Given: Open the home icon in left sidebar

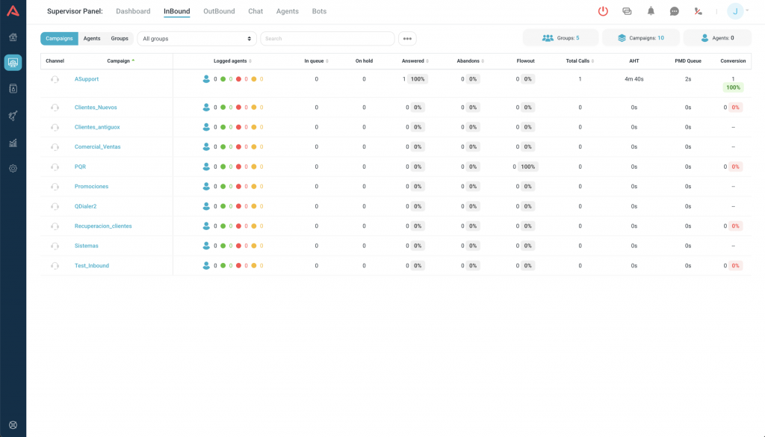Looking at the screenshot, I should [13, 37].
